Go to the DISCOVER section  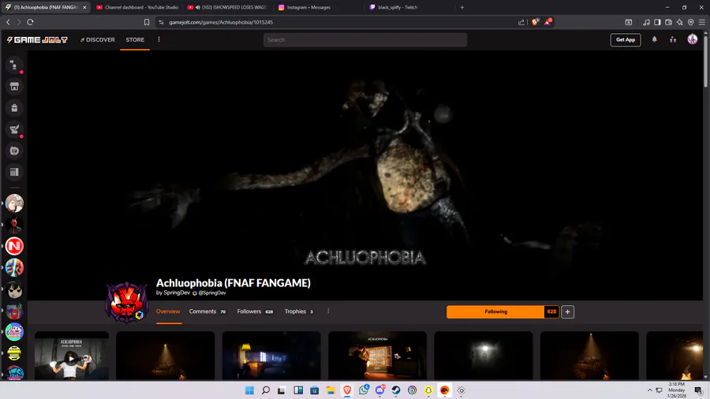[x=97, y=39]
